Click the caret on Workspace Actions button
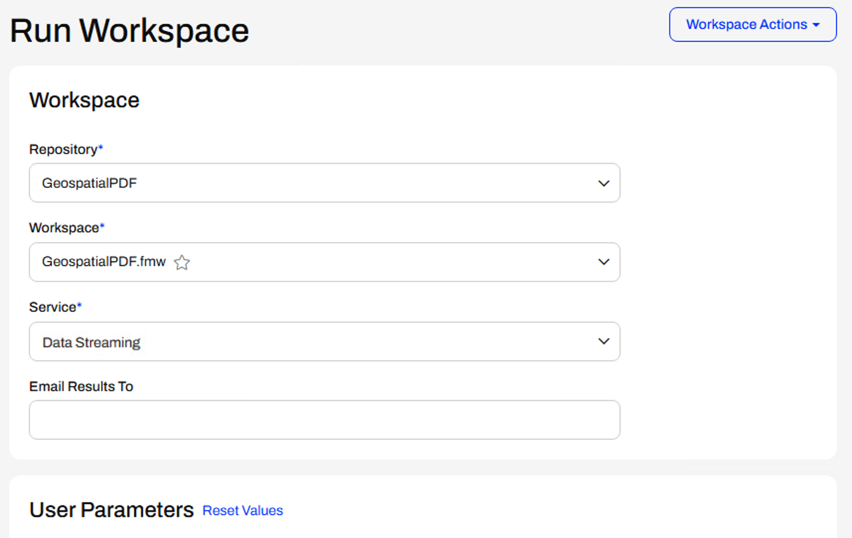 [x=816, y=25]
